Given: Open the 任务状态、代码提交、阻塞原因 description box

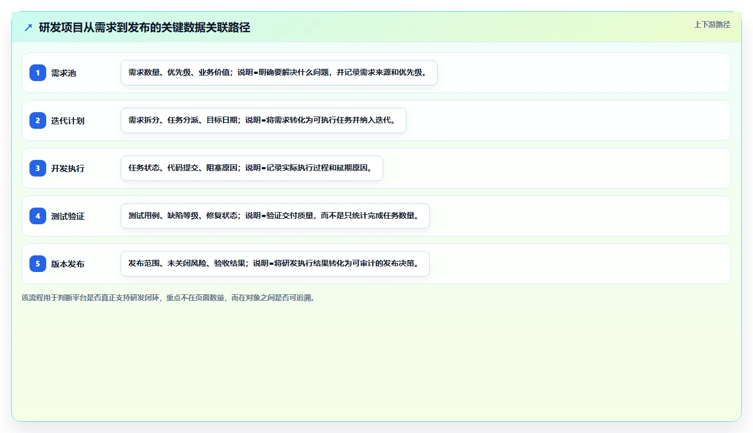Looking at the screenshot, I should [252, 168].
